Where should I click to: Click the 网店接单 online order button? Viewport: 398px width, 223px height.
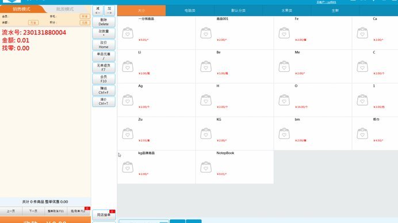(x=104, y=215)
